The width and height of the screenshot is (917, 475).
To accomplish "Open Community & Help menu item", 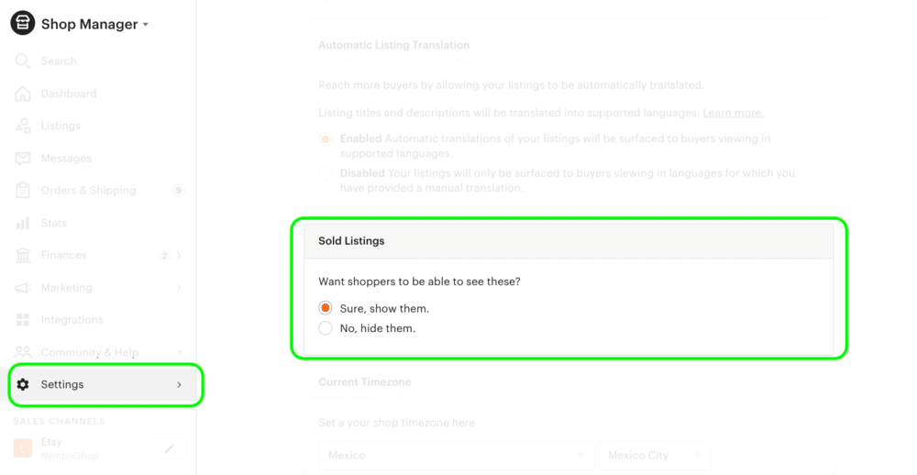I will coord(98,352).
